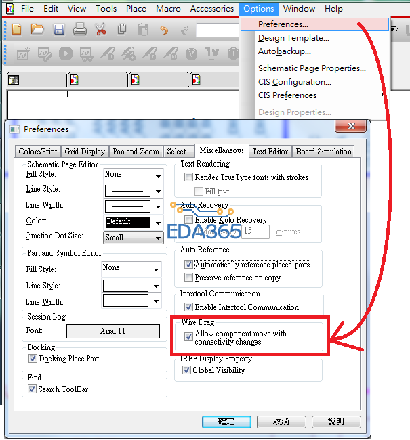Open Part and Symbol Editor Fill Style dropdown
This screenshot has height=440, width=410.
(131, 269)
